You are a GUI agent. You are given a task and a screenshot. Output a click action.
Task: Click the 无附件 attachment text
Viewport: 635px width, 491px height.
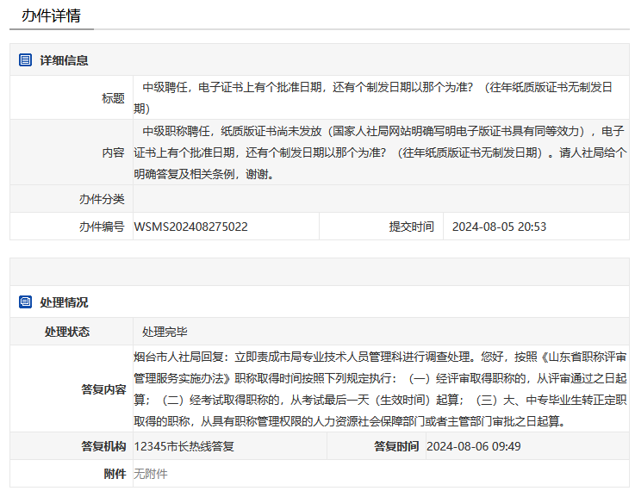coord(150,474)
